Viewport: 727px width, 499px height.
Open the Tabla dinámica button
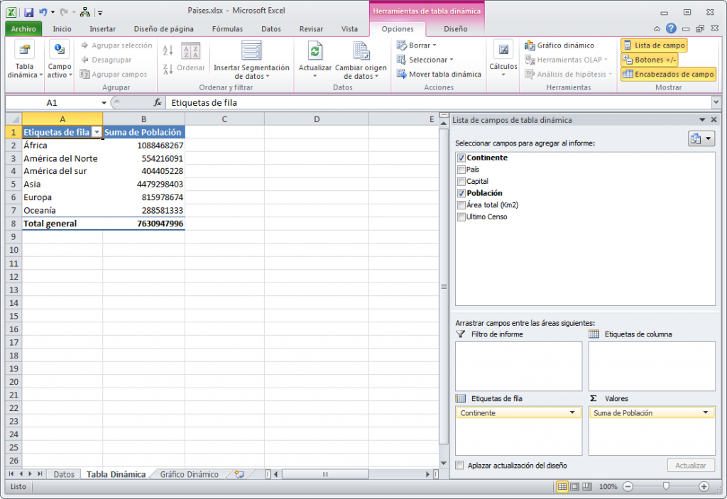[24, 60]
